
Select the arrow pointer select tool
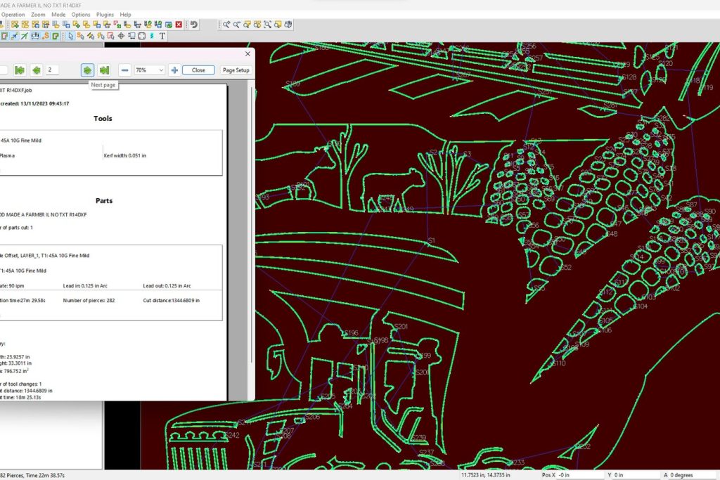click(71, 36)
